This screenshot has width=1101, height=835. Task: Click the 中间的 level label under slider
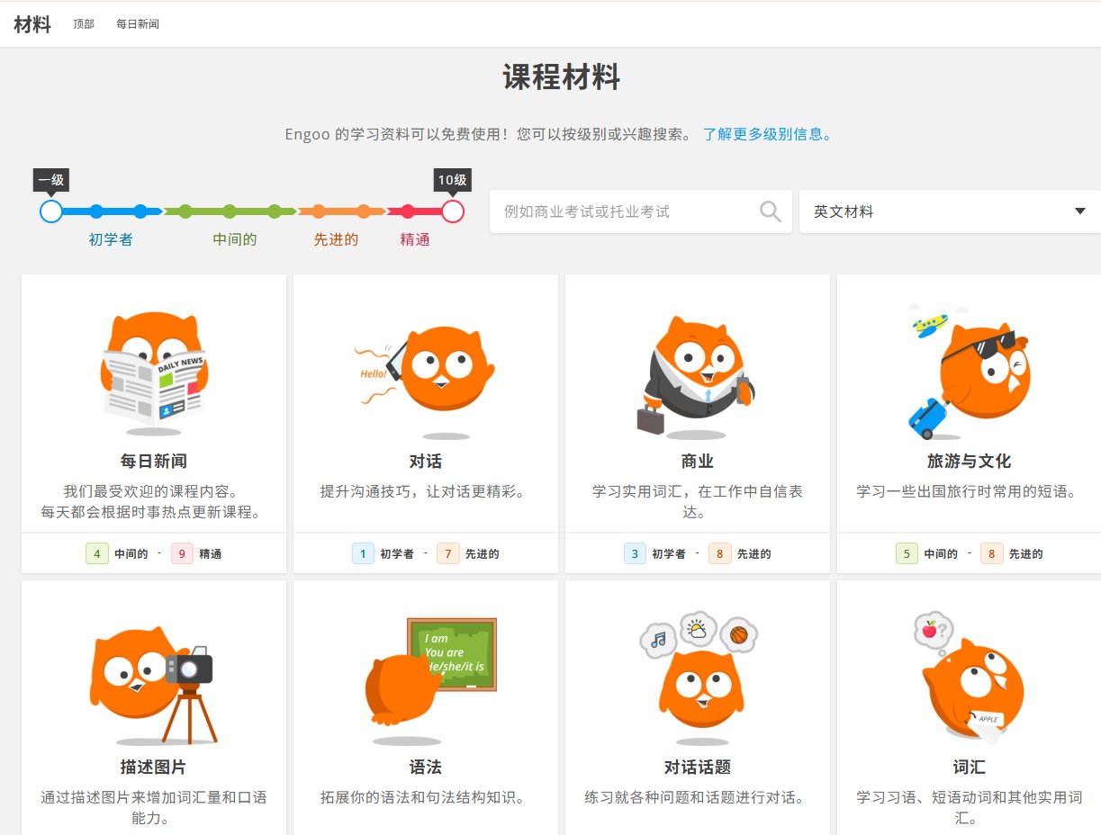coord(235,239)
